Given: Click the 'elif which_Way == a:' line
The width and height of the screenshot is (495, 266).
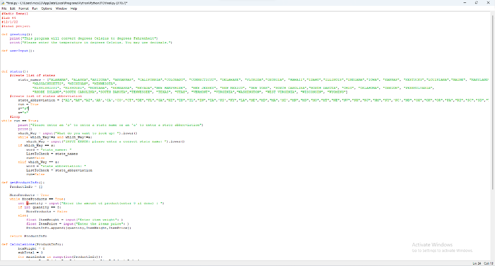Looking at the screenshot, I should tap(39, 162).
